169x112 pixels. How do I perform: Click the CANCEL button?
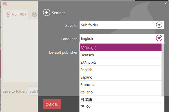click(52, 104)
